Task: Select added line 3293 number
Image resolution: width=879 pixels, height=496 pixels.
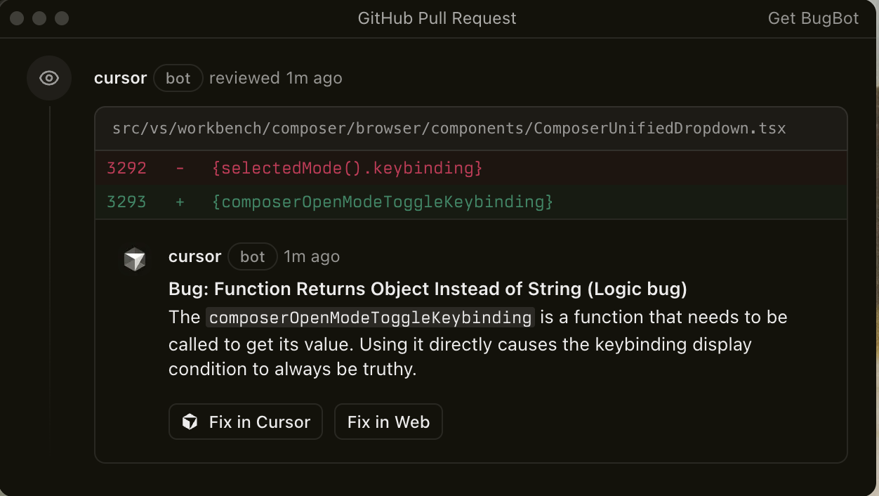Action: tap(126, 202)
